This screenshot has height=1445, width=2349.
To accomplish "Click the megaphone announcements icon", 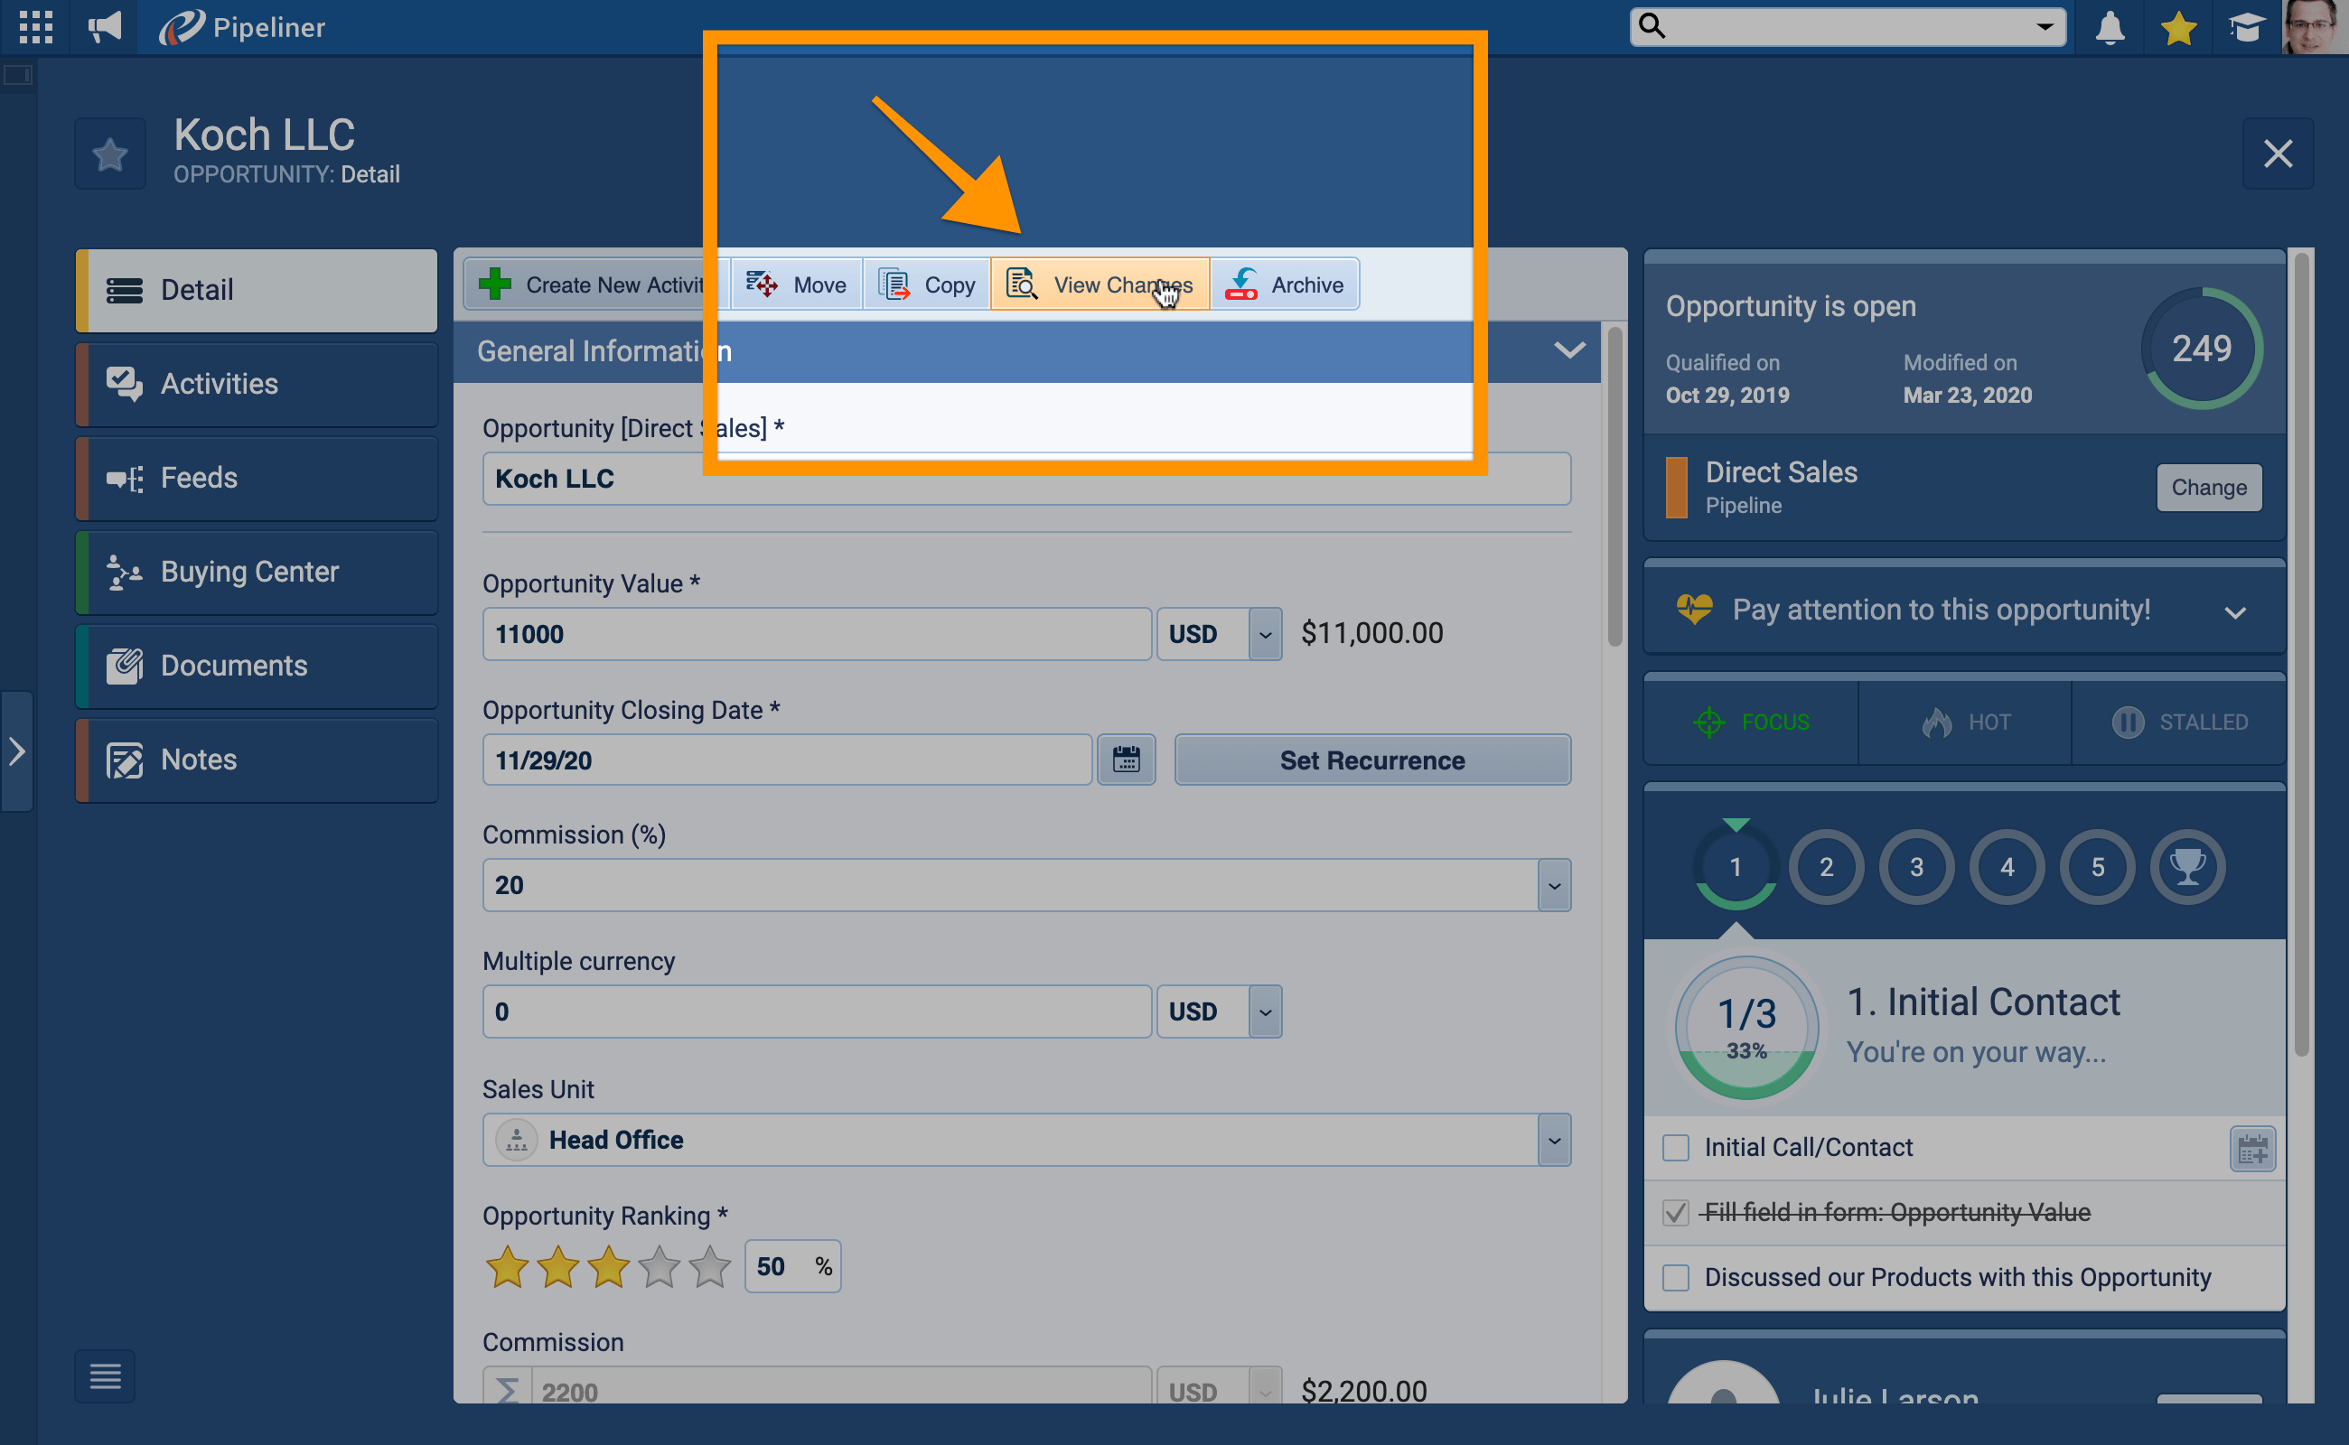I will [104, 27].
